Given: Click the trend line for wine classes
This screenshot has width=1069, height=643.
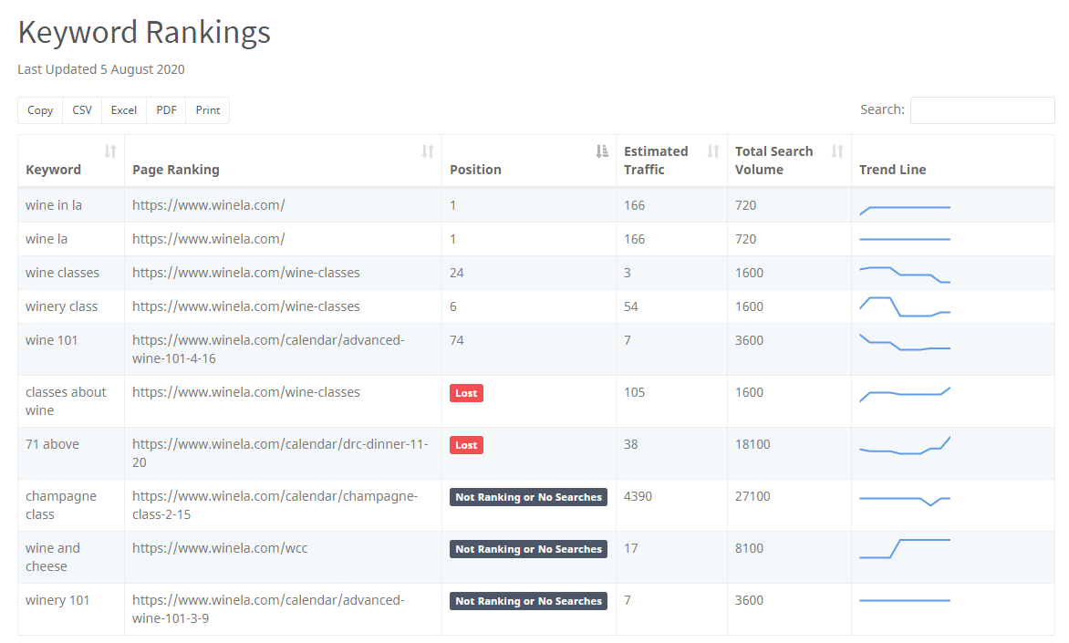Looking at the screenshot, I should (x=905, y=274).
